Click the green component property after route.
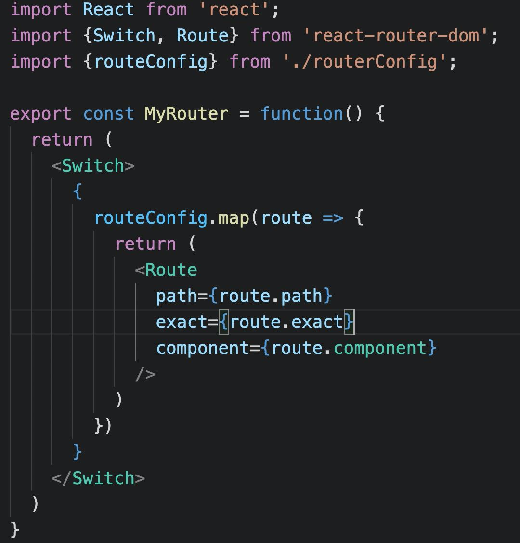Screen dimensions: 520x543 pos(380,349)
